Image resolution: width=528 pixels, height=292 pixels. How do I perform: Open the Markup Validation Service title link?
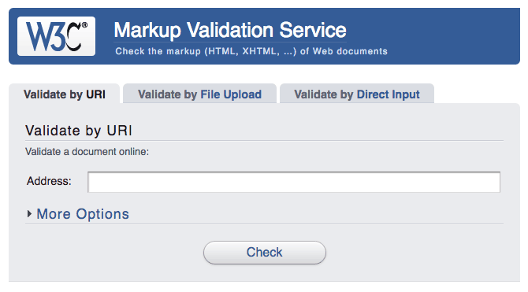tap(230, 30)
